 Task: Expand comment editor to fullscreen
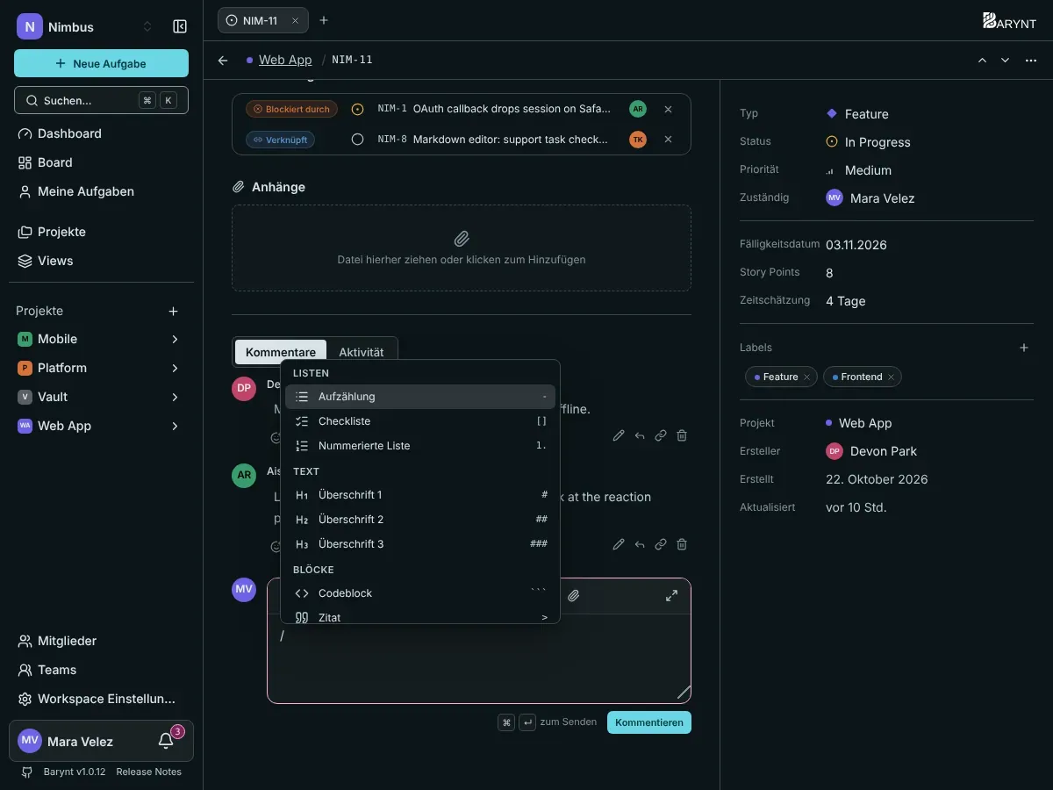(x=671, y=595)
